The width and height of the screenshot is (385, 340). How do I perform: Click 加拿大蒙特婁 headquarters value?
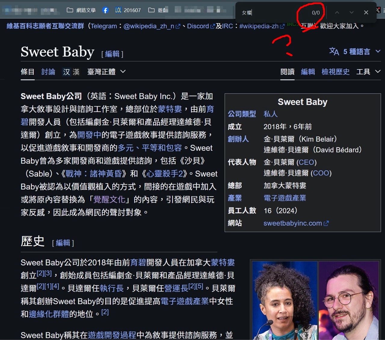[x=285, y=186]
